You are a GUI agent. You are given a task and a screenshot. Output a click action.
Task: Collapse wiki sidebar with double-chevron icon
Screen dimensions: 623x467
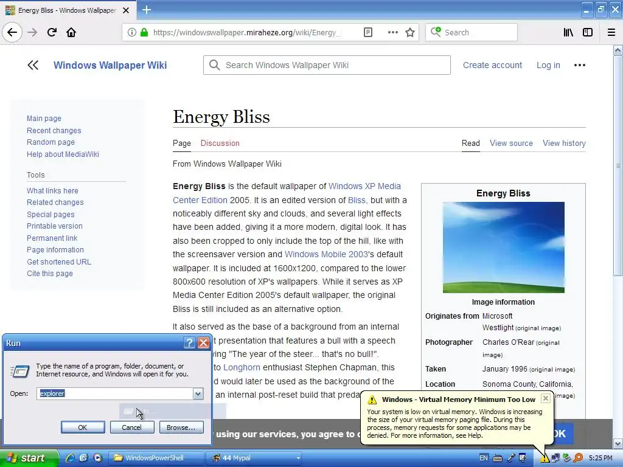click(33, 65)
